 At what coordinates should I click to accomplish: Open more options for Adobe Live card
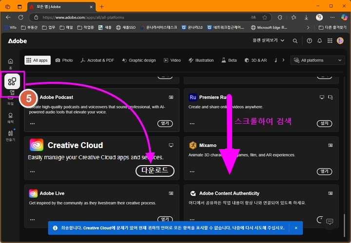[33, 220]
